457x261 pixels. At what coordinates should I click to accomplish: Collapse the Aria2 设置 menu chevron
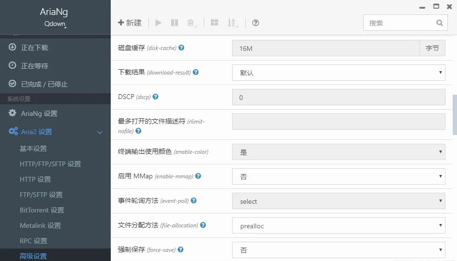[x=100, y=132]
